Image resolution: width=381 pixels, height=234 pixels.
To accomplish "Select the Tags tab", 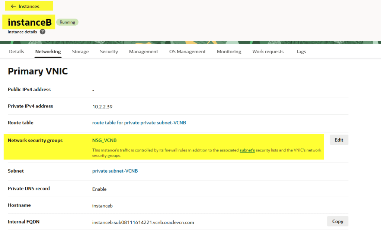I will click(301, 52).
